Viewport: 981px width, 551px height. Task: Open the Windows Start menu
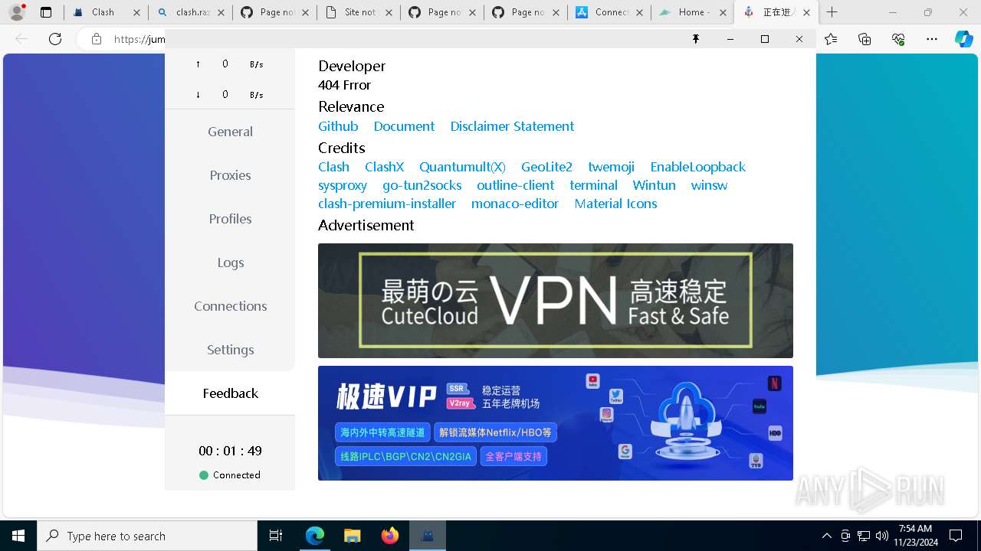click(18, 536)
